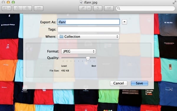Open the sidebar view menu button
The height and width of the screenshot is (111, 177).
[x=6, y=8]
